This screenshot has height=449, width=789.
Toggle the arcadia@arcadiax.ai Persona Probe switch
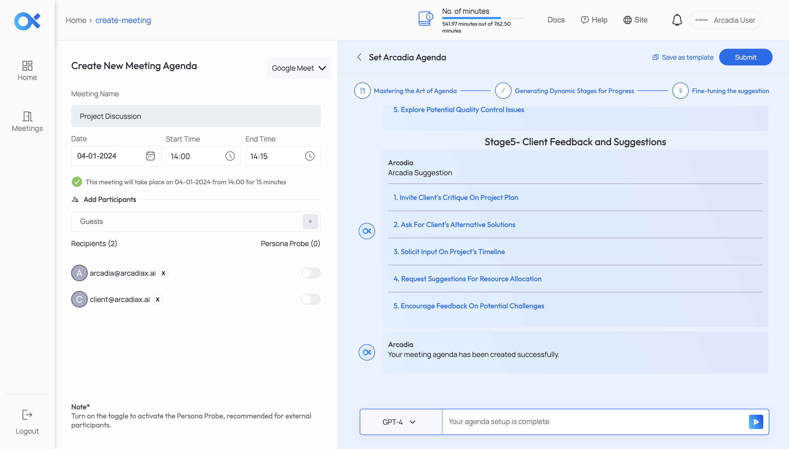coord(311,273)
